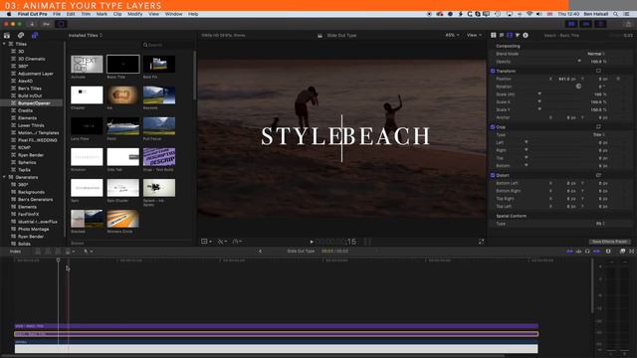The image size is (637, 358).
Task: Click the Rotation dial control
Action: [x=578, y=87]
